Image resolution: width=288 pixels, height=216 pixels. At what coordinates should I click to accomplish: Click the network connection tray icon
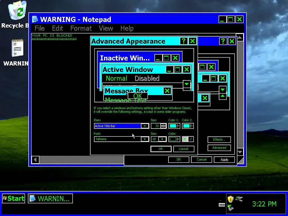239,199
